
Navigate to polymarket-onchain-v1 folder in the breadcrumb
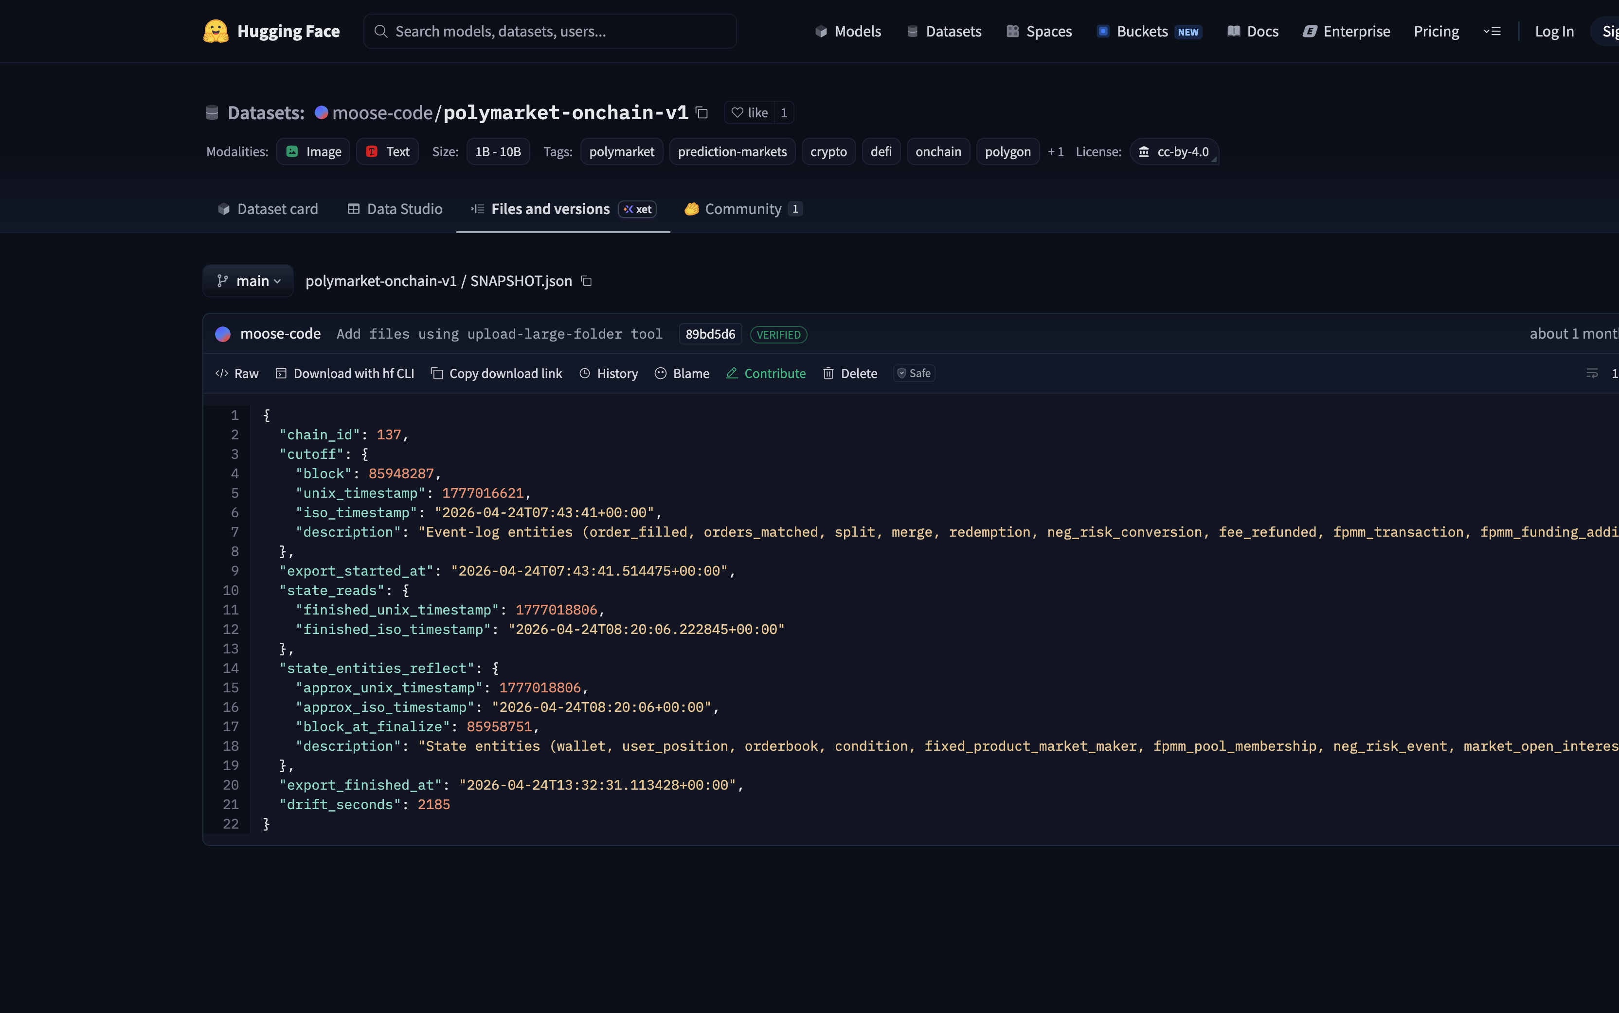(380, 281)
